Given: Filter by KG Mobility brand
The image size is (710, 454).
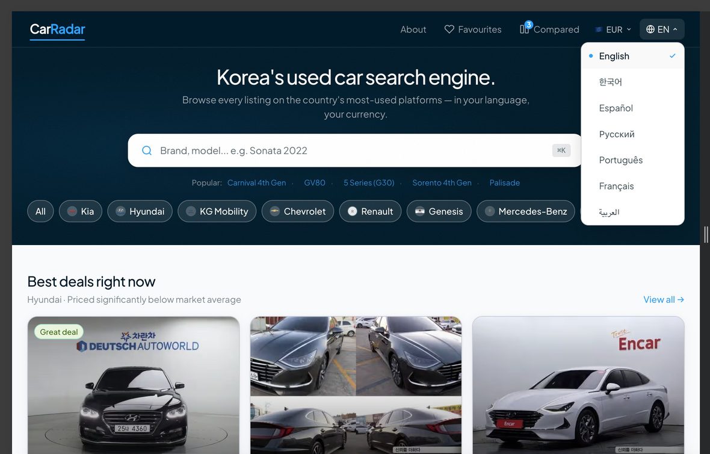Looking at the screenshot, I should (217, 211).
